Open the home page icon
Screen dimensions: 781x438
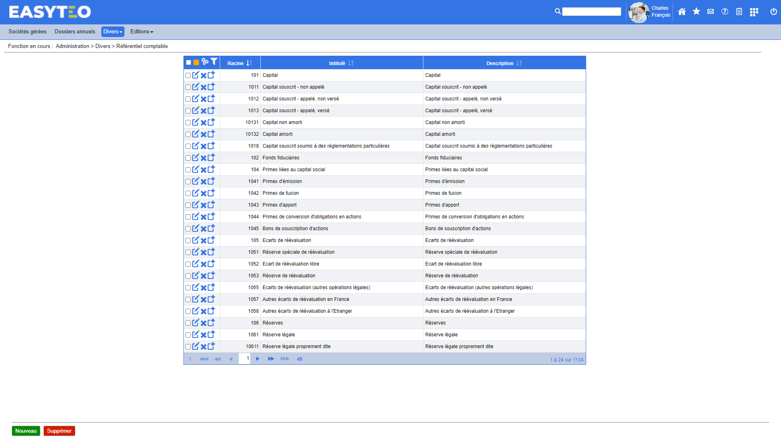(682, 12)
